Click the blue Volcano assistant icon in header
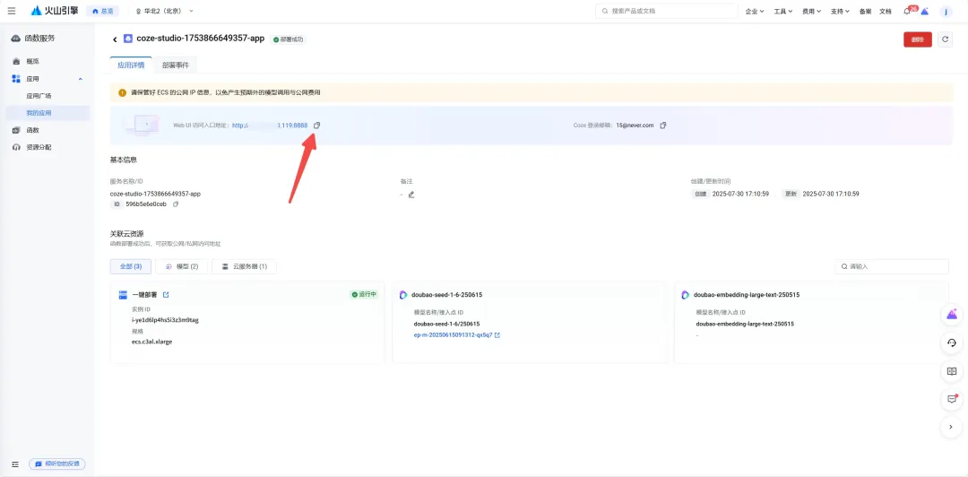The height and width of the screenshot is (477, 968). click(925, 12)
